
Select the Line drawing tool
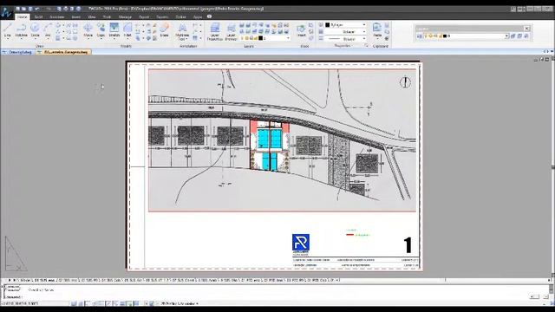tap(8, 30)
